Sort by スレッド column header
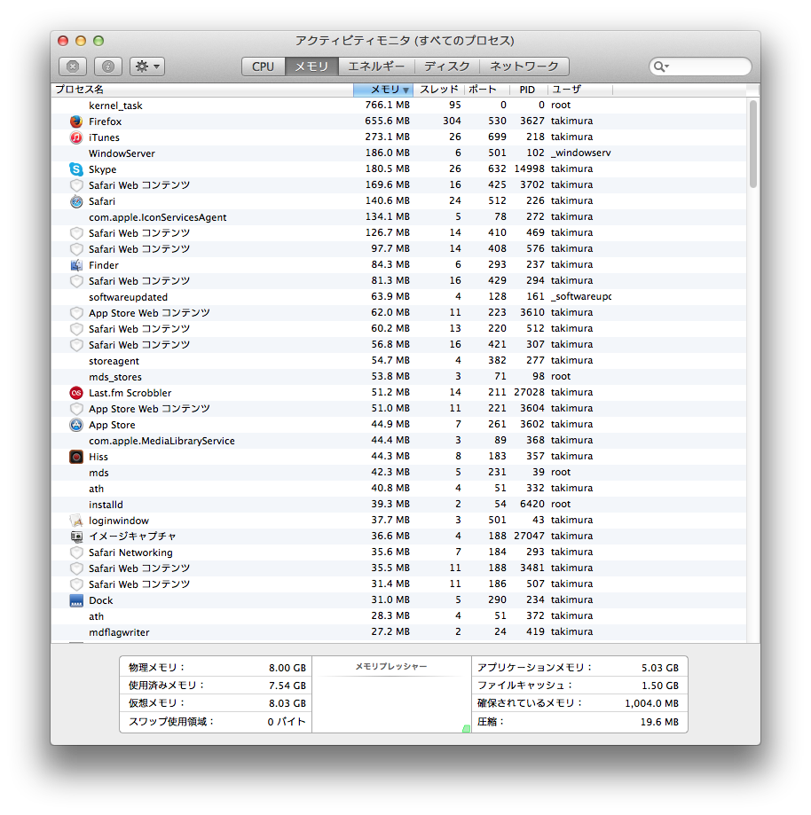This screenshot has width=811, height=815. tap(438, 90)
